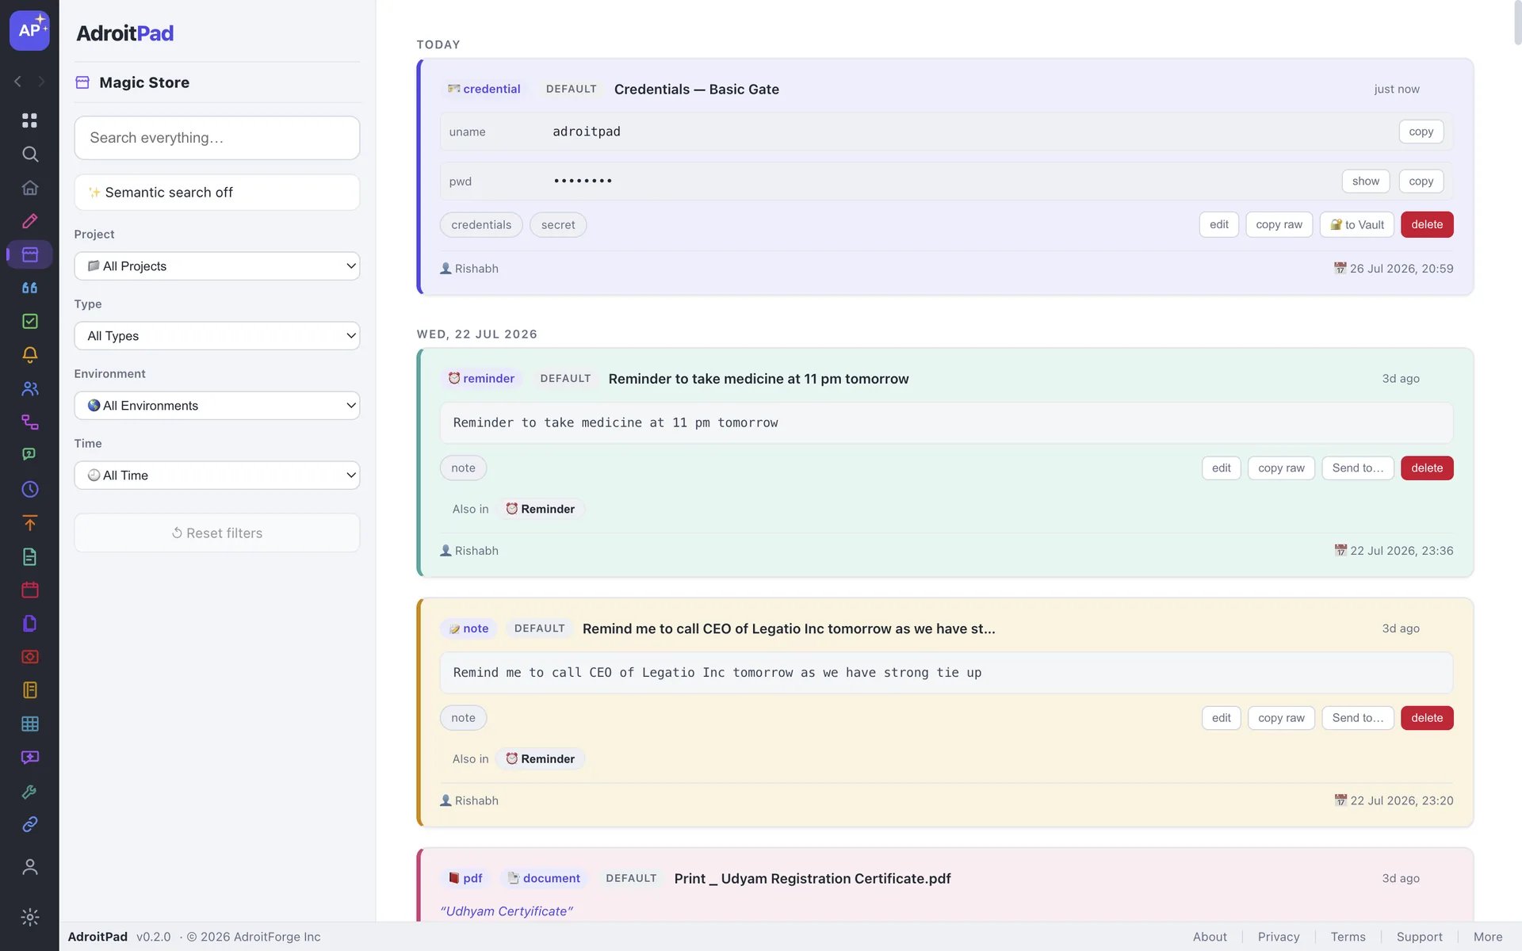The image size is (1522, 951).
Task: Click the magnifier search icon in sidebar
Action: click(x=29, y=154)
